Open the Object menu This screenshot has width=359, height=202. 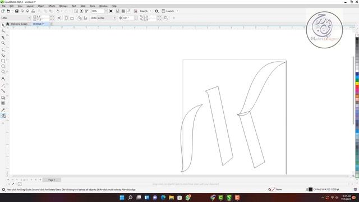[x=41, y=6]
